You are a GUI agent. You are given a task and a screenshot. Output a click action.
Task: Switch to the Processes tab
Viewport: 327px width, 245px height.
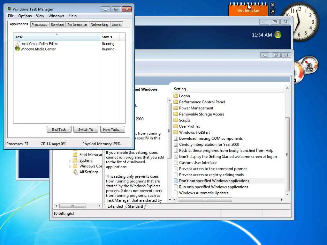(39, 25)
